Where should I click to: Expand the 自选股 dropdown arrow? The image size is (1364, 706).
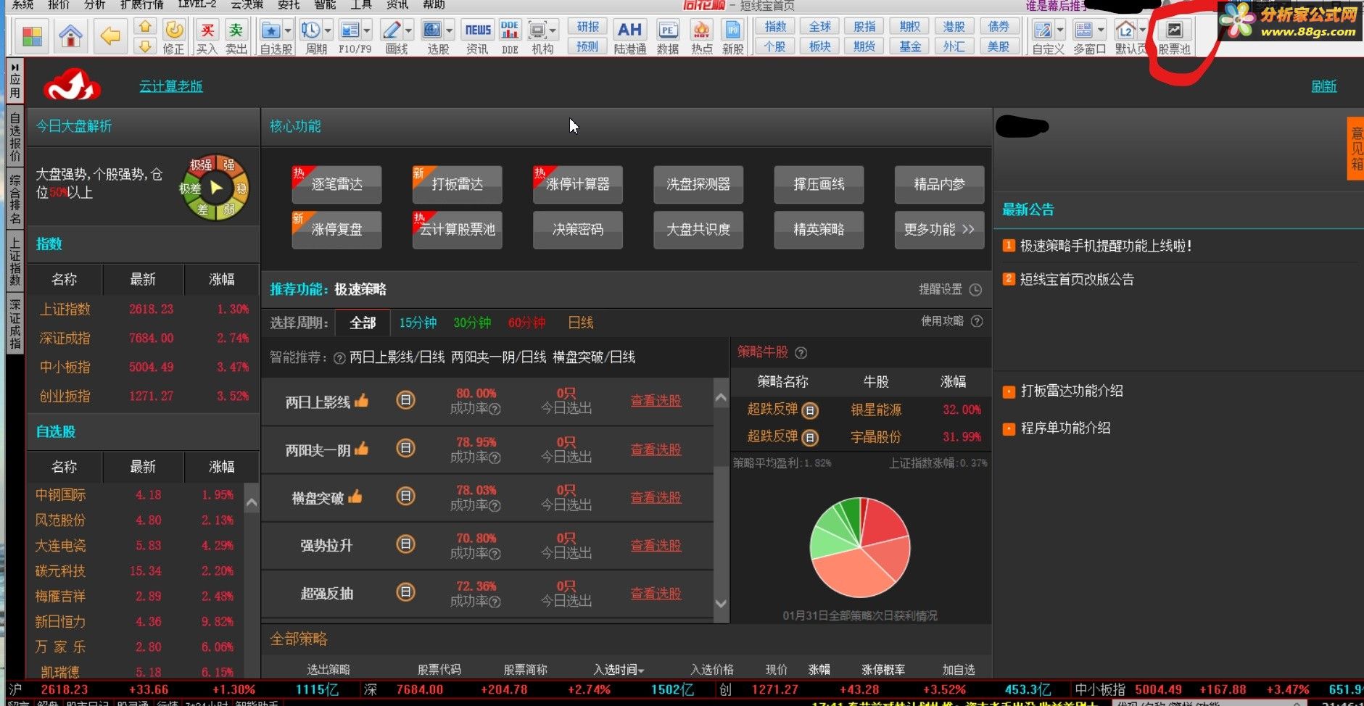[288, 30]
